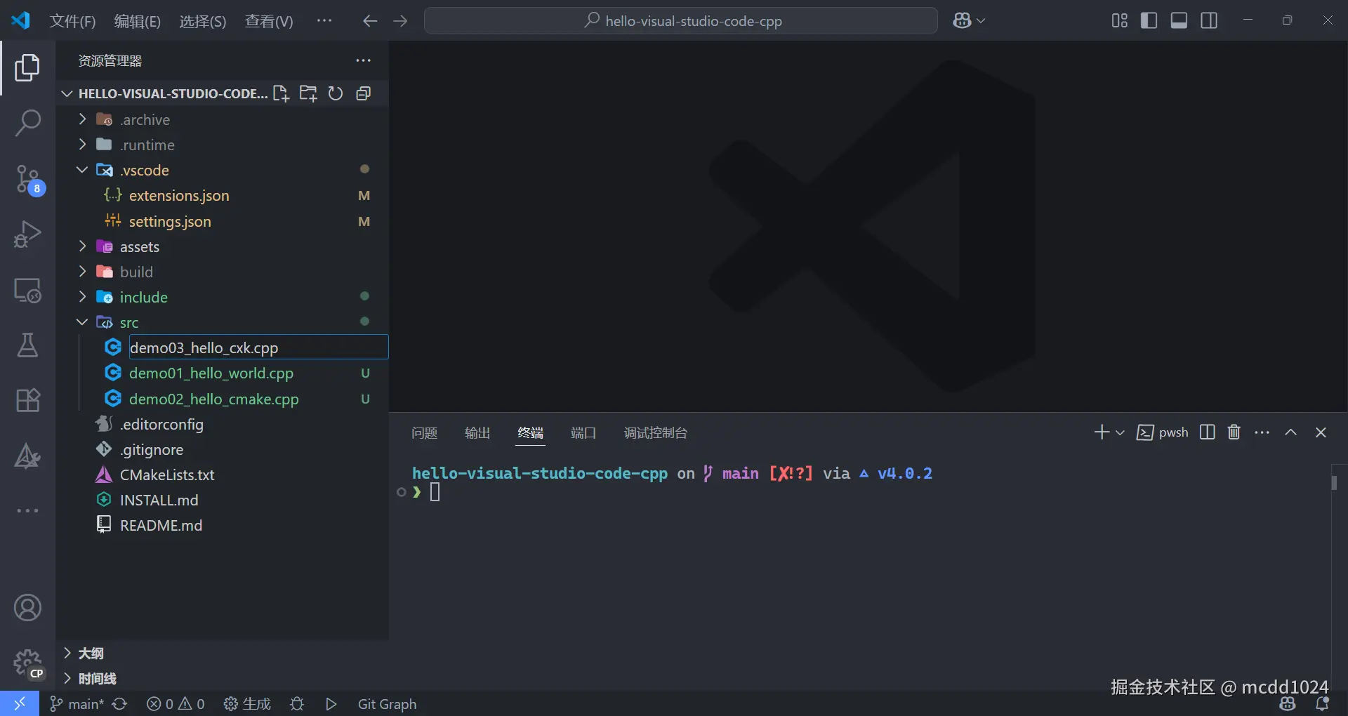
Task: Synchronize changes in status bar
Action: tap(120, 703)
